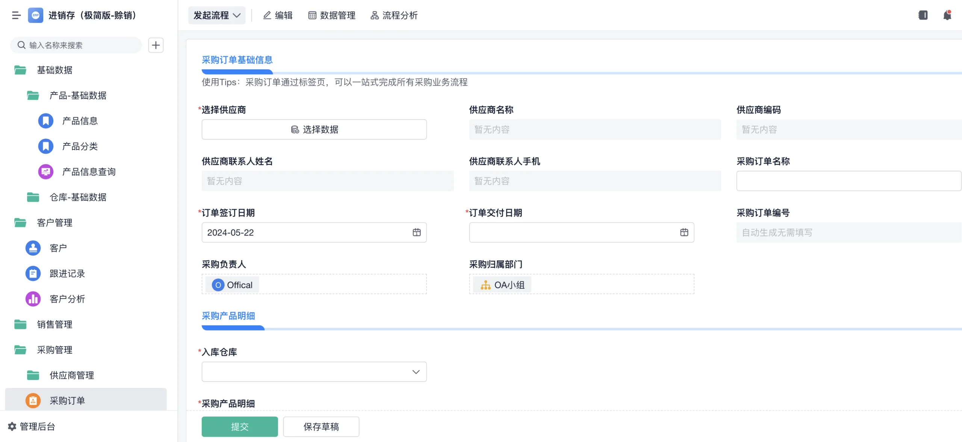Open the calendar for 订单交付日期
Image resolution: width=962 pixels, height=442 pixels.
tap(684, 232)
